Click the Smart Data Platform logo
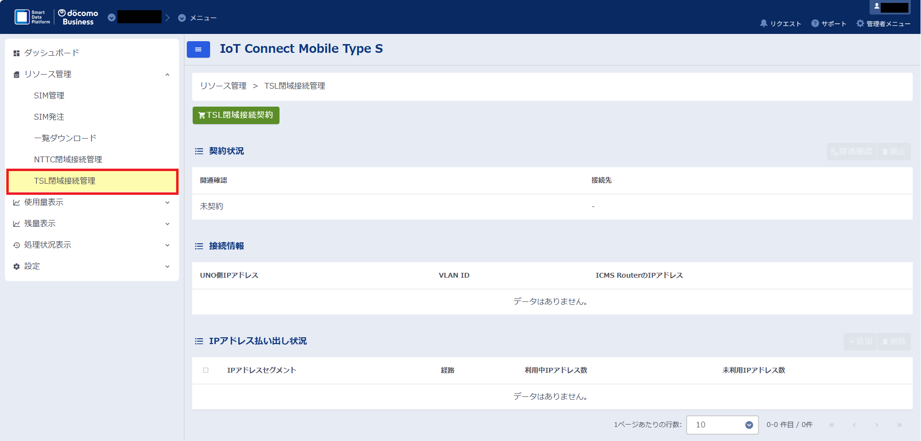 32,17
